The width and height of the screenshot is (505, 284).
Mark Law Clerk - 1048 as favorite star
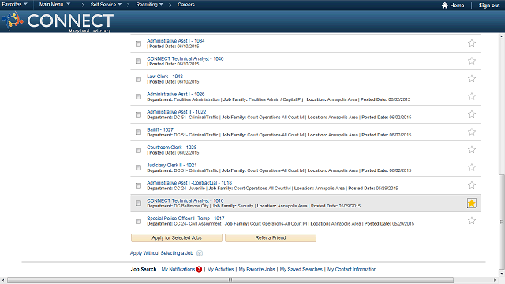point(472,79)
